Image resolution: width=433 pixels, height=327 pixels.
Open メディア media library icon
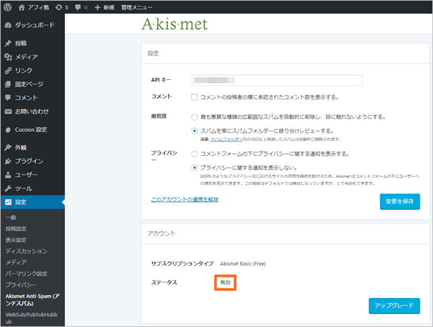click(8, 57)
